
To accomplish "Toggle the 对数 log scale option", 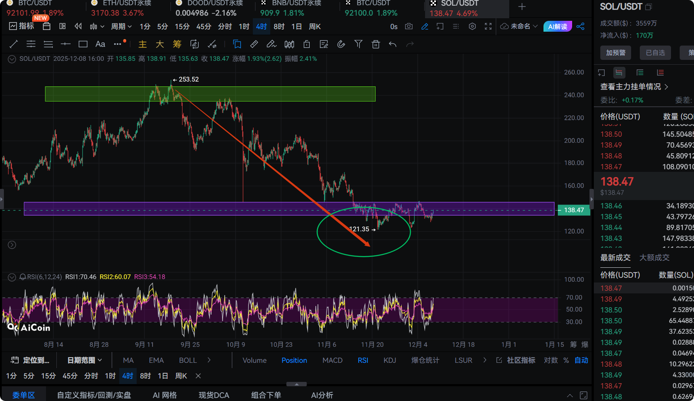I will (x=550, y=360).
